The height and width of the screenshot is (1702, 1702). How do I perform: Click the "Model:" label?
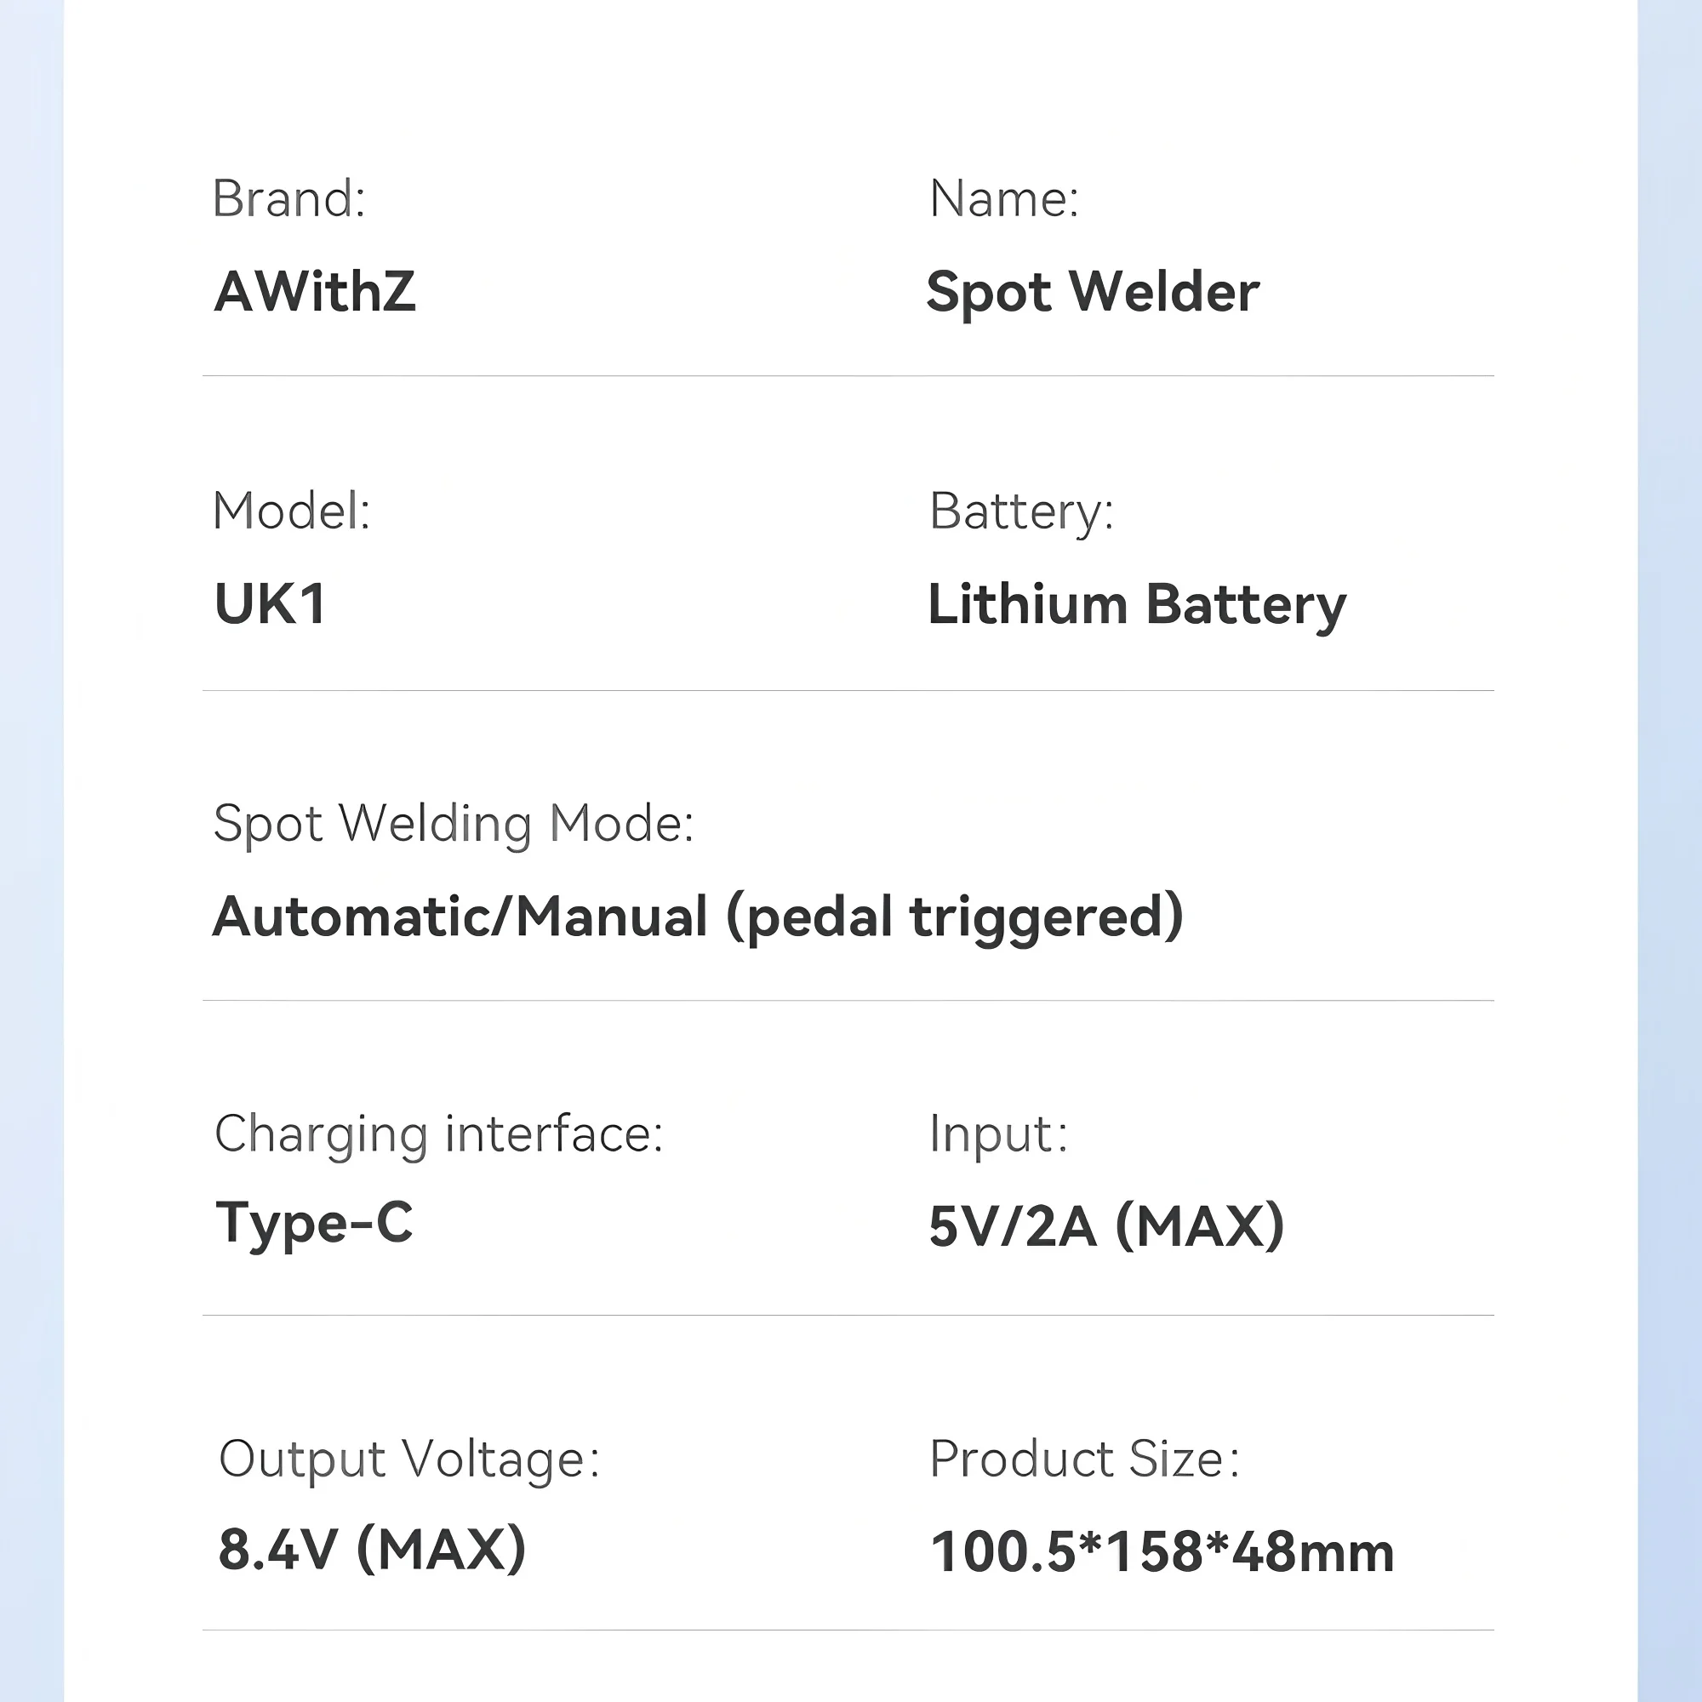pyautogui.click(x=292, y=511)
